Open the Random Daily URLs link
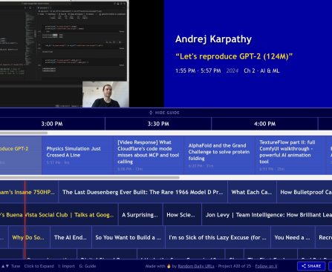Screen dimensions: 332x272 click(x=192, y=266)
